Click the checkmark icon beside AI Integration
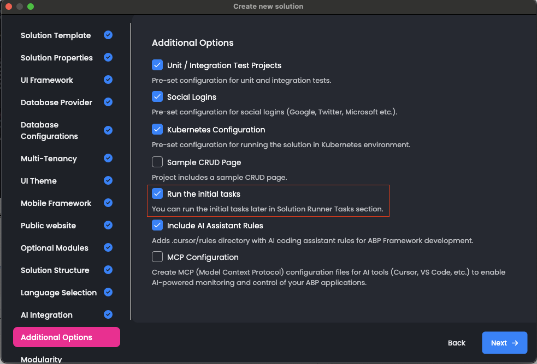This screenshot has height=364, width=537. click(108, 314)
